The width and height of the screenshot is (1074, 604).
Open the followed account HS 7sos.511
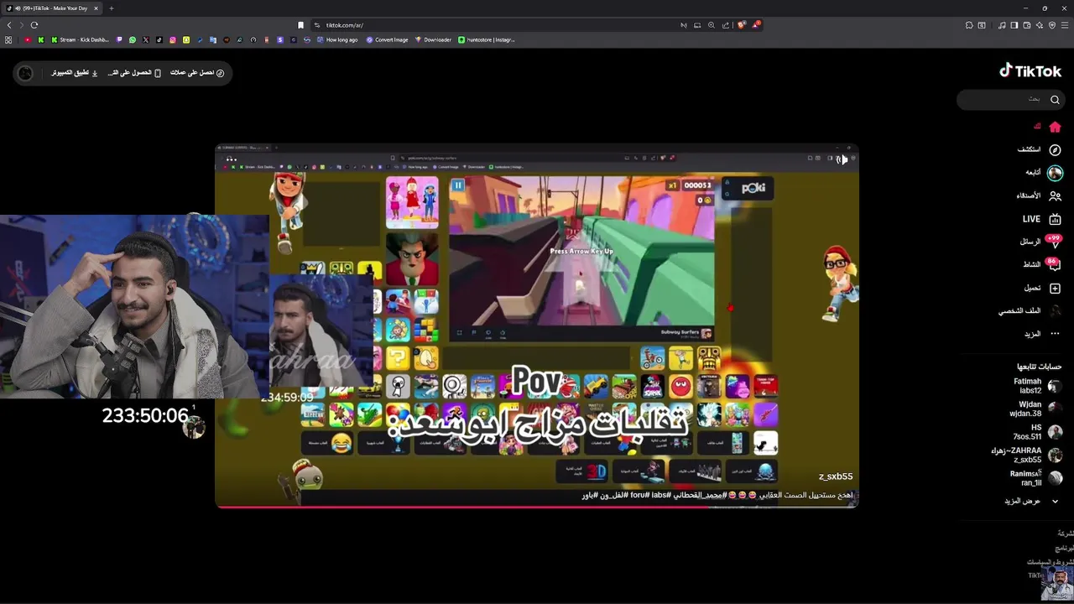coord(1037,432)
